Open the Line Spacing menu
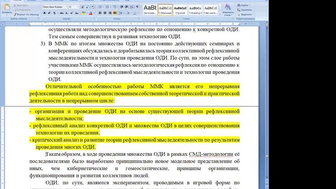The height and width of the screenshot is (189, 336). click(x=121, y=13)
